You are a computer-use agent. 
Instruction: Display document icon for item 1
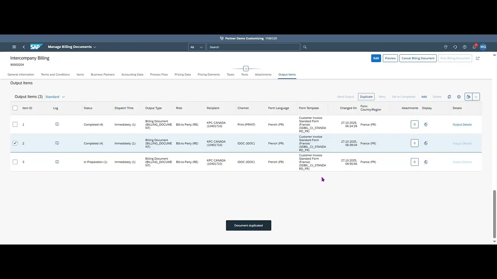tap(426, 124)
